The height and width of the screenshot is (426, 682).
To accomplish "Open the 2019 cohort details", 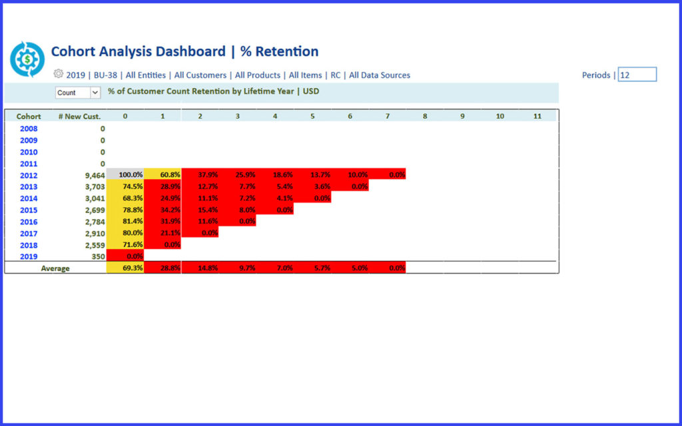I will (29, 256).
